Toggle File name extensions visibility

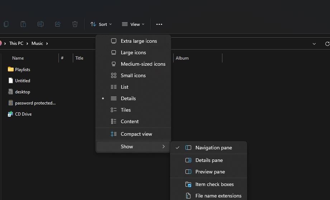coord(218,196)
